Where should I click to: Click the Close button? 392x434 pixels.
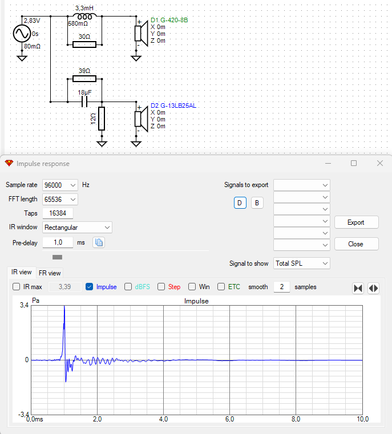click(x=356, y=244)
